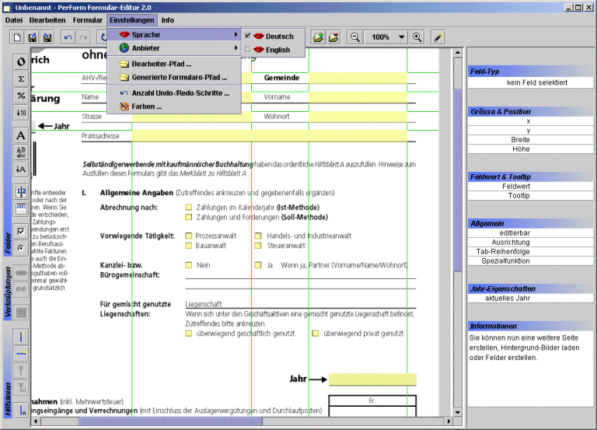Check the Soll-Methode box
Viewport: 597px width, 430px height.
click(188, 217)
